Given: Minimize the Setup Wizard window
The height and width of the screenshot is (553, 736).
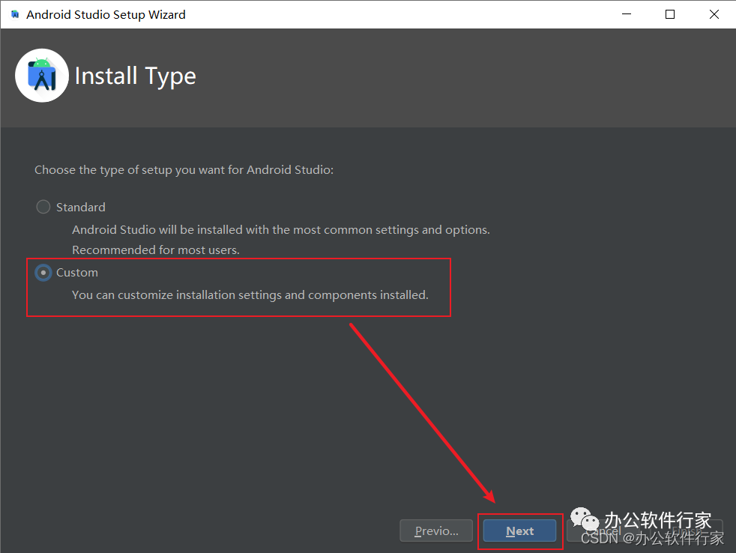Looking at the screenshot, I should [x=627, y=14].
